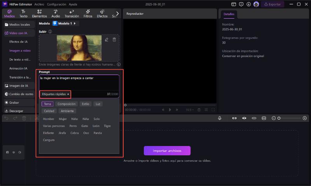Expand more toolbar tabs with right arrow

tap(117, 14)
